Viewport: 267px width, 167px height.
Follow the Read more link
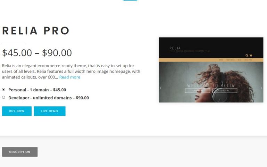tap(70, 77)
